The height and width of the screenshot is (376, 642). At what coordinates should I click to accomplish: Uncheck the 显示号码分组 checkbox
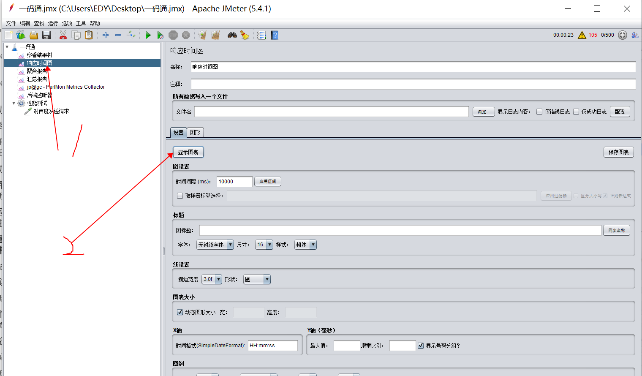click(421, 346)
